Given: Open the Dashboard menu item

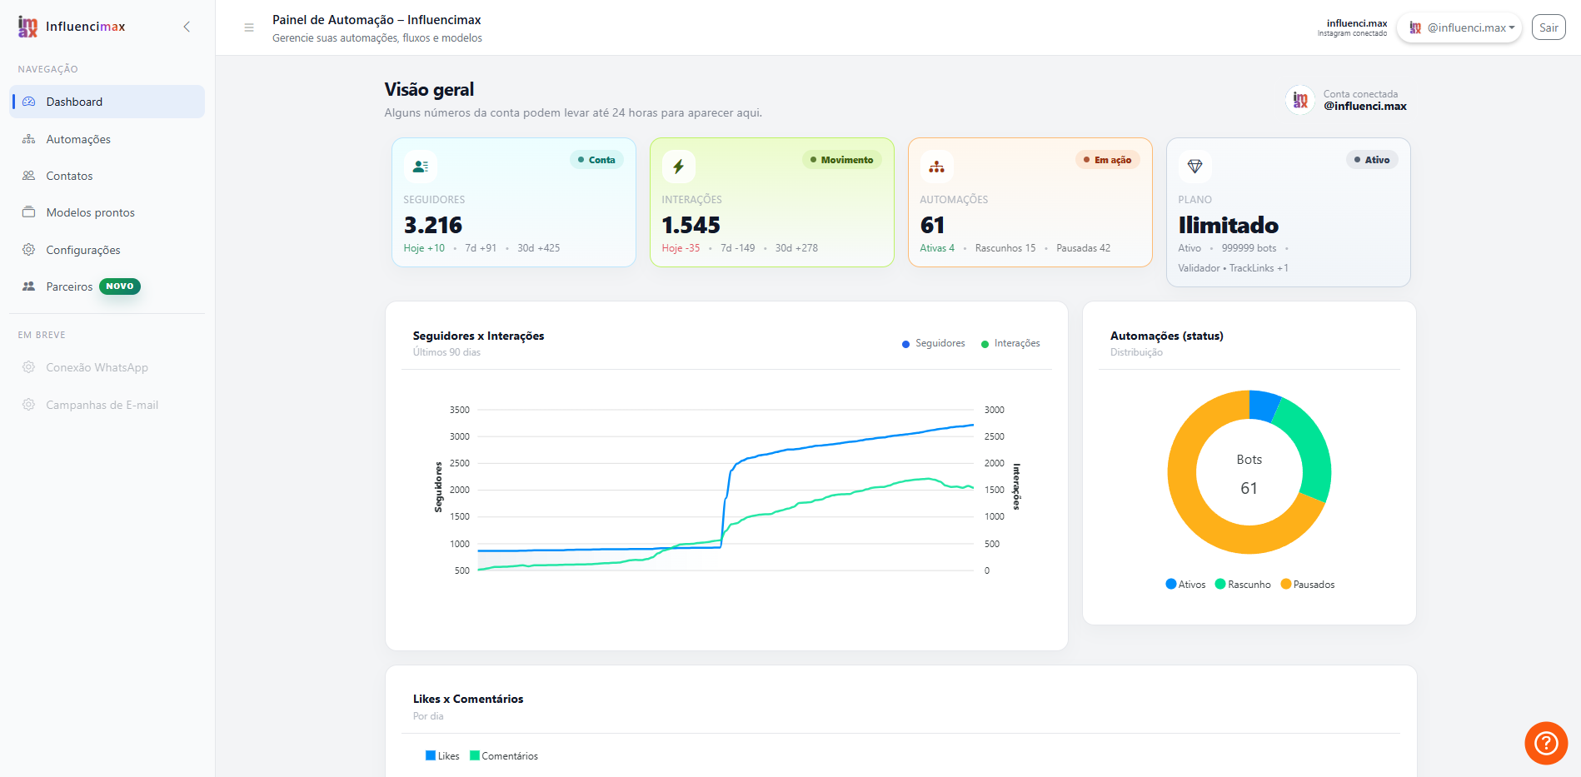Looking at the screenshot, I should [107, 102].
